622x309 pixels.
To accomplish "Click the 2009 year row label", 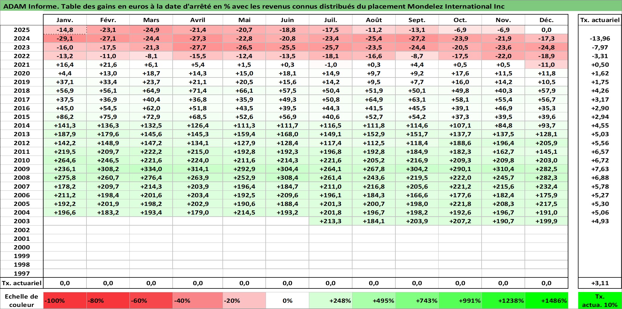I will tap(22, 169).
